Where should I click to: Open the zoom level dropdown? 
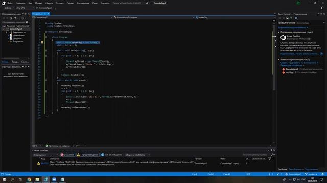(x=37, y=146)
